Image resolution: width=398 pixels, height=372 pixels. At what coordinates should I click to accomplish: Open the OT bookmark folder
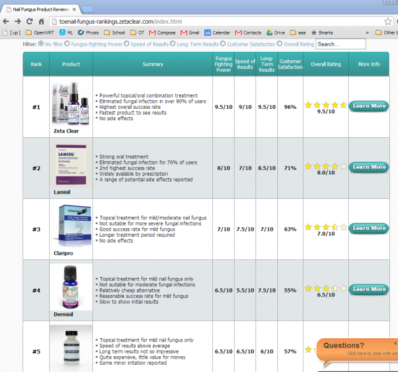coord(137,32)
